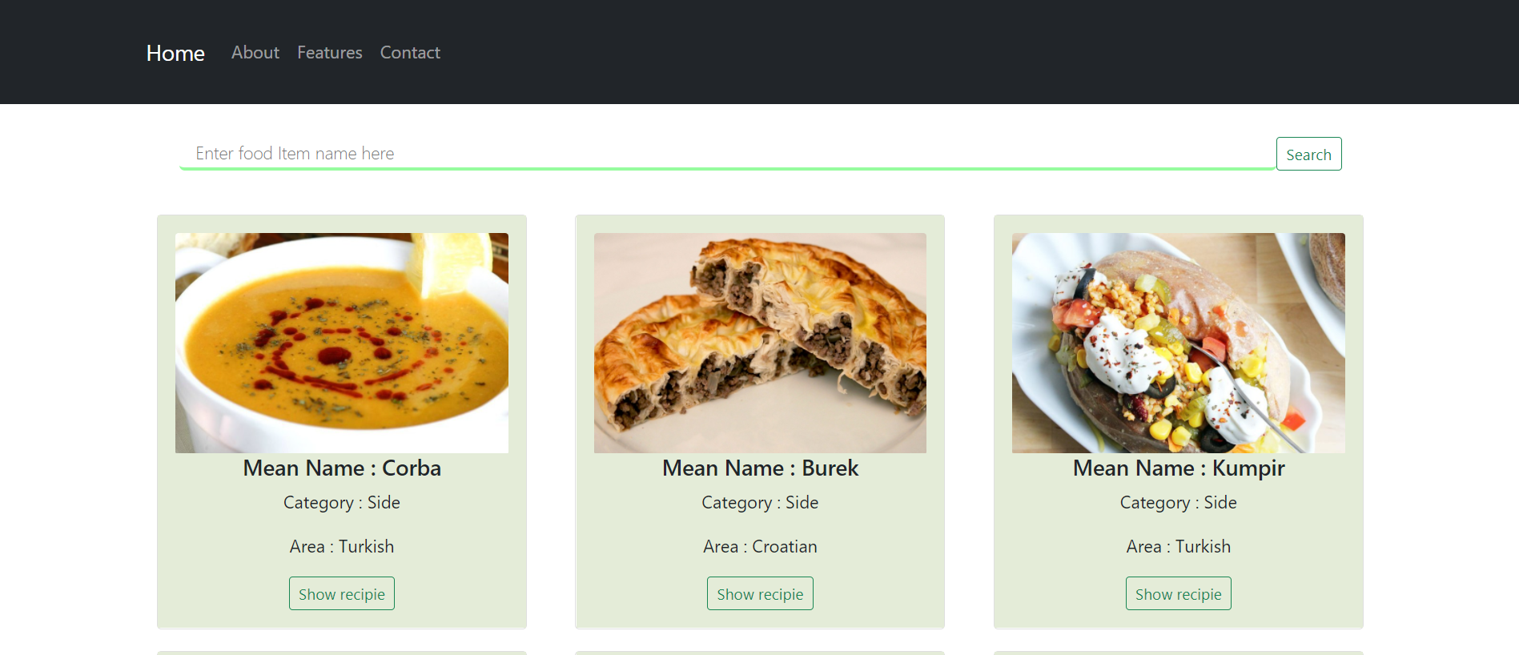The height and width of the screenshot is (655, 1519).
Task: Open the Features menu item
Action: tap(330, 53)
